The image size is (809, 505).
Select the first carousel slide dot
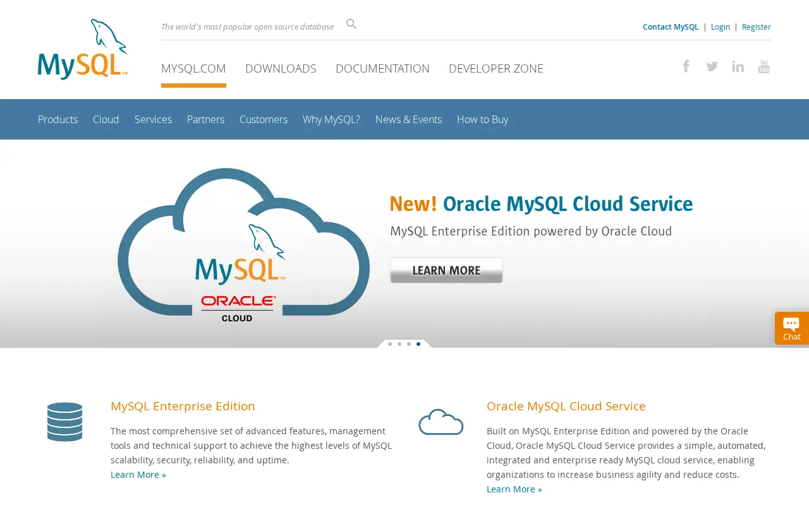(390, 344)
